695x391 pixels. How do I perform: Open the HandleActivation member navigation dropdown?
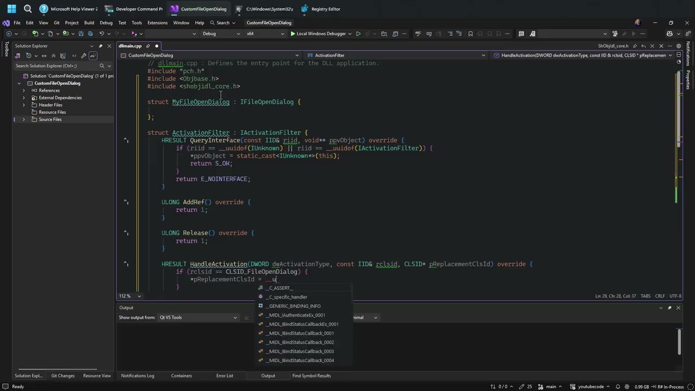tap(583, 55)
